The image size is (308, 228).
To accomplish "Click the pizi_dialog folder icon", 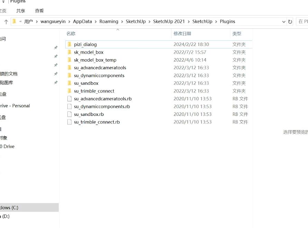I will coord(69,44).
